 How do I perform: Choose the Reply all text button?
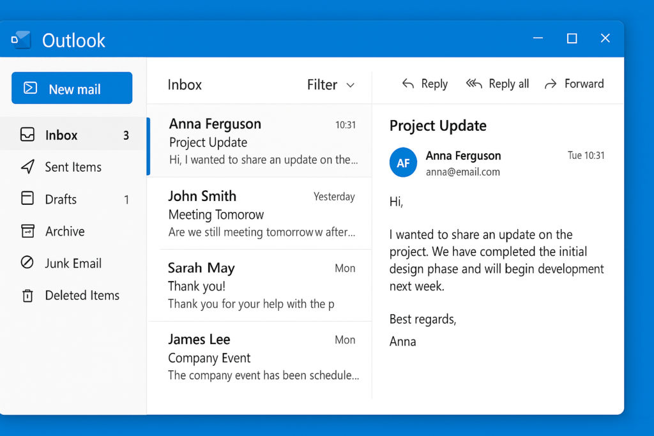tap(509, 84)
